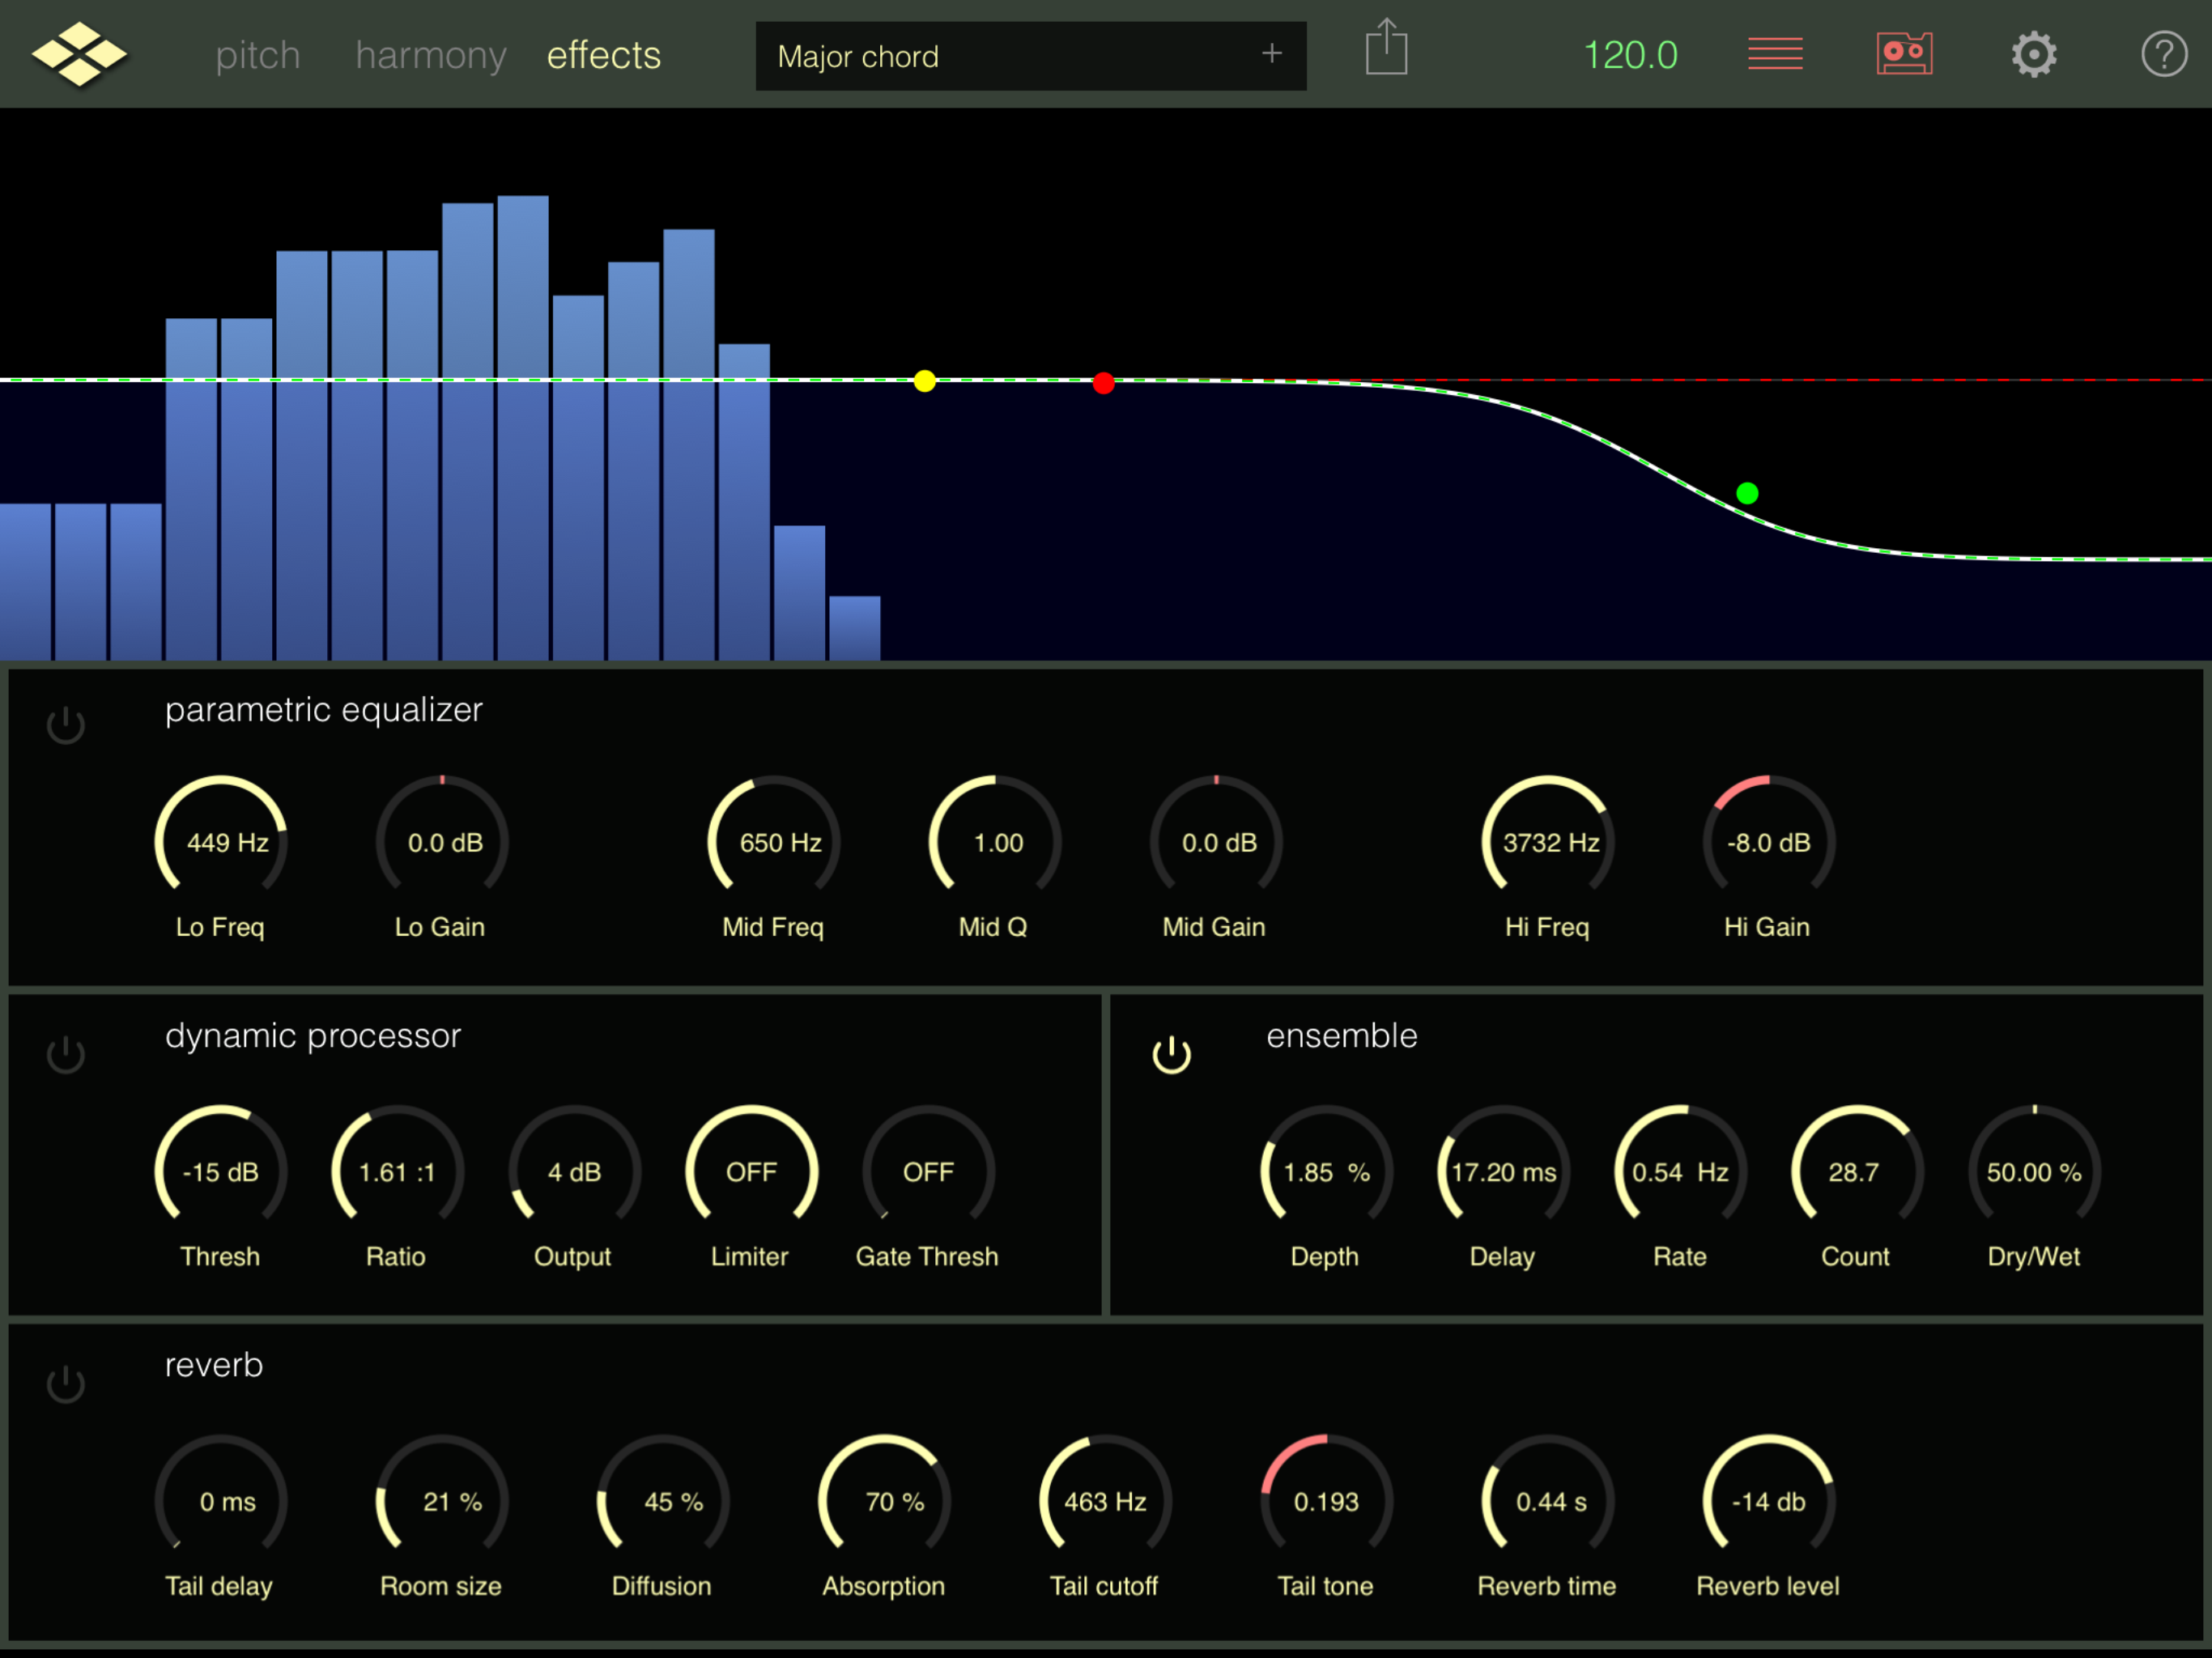Click the Hi Gain -8.0 dB knob
Image resolution: width=2212 pixels, height=1658 pixels.
[1768, 843]
